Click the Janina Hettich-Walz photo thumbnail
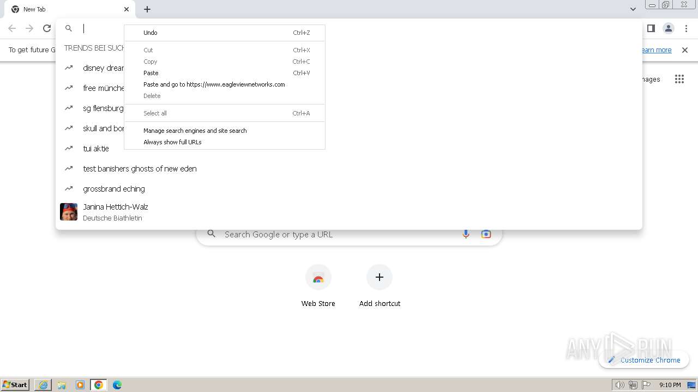Viewport: 698px width, 392px height. pos(69,212)
